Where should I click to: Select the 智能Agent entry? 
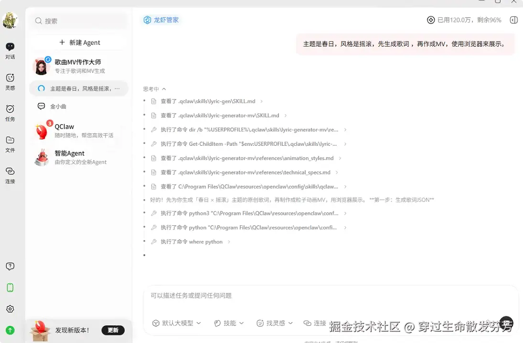79,157
